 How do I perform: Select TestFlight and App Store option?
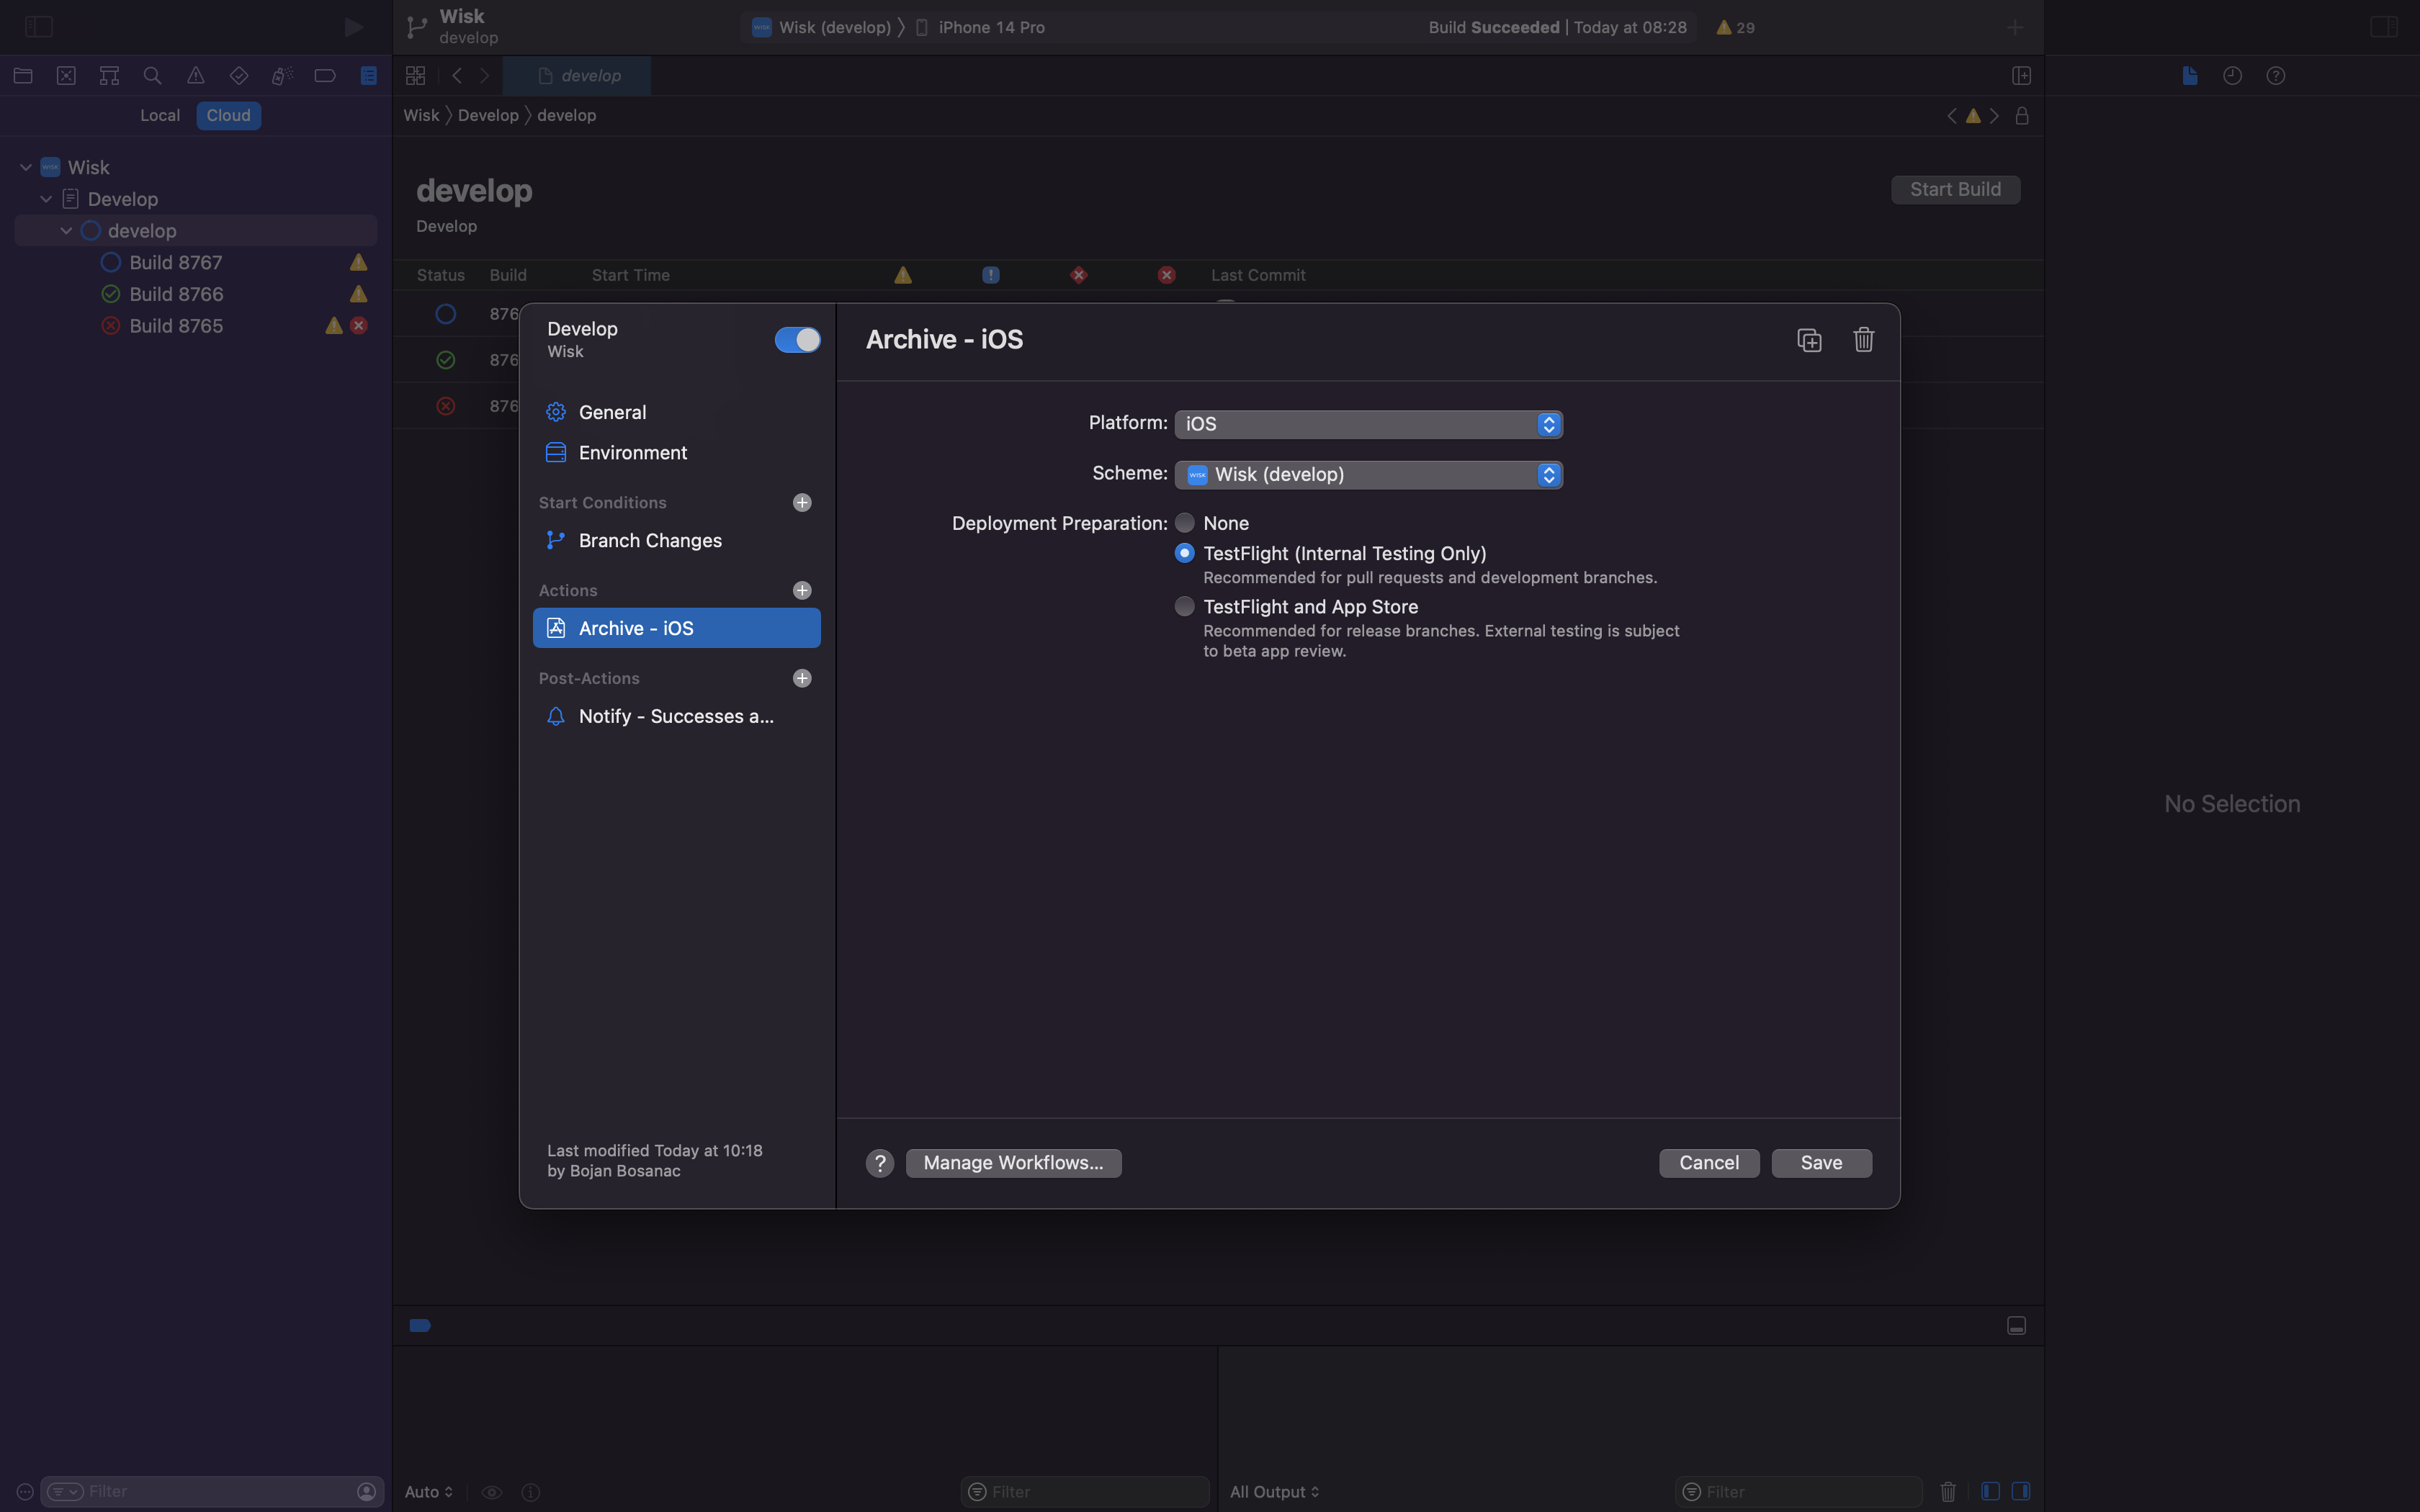(1185, 606)
